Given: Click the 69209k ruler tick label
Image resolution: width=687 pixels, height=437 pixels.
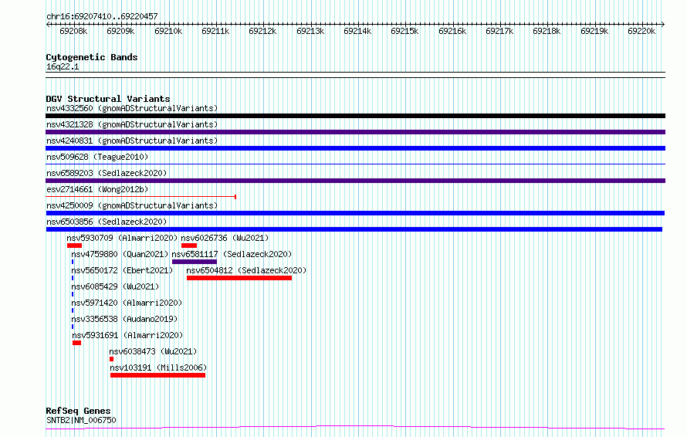Looking at the screenshot, I should pyautogui.click(x=120, y=31).
